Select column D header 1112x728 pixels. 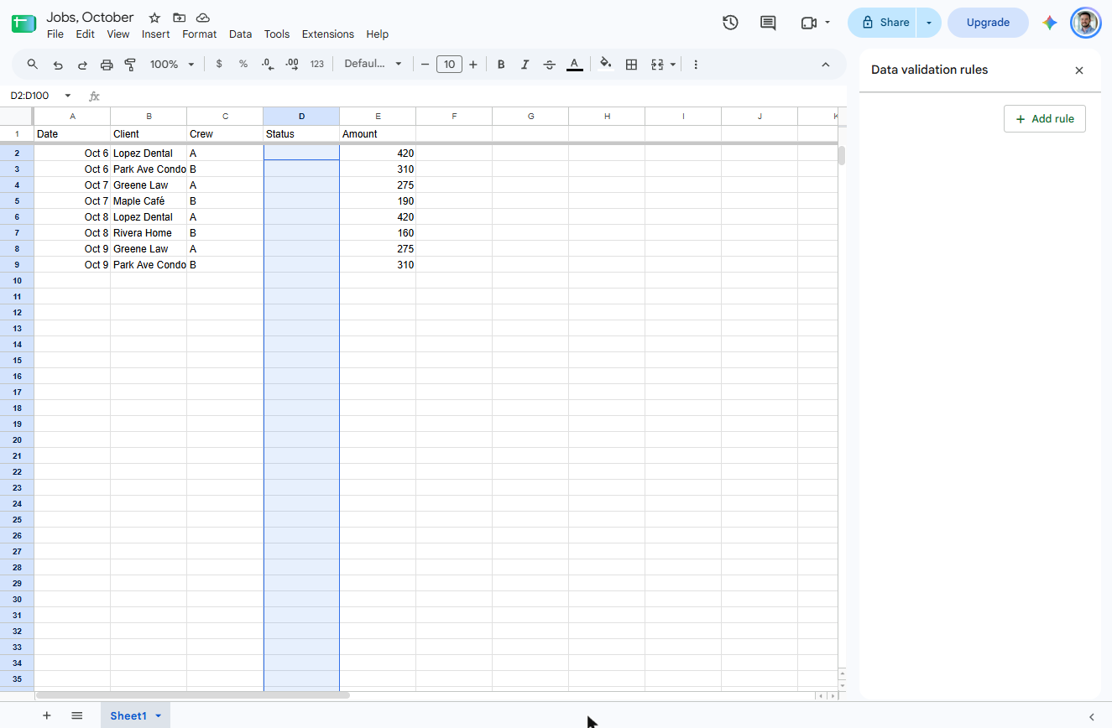301,117
